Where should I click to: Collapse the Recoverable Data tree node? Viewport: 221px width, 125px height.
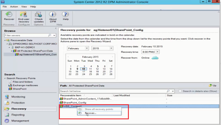(x=5, y=40)
